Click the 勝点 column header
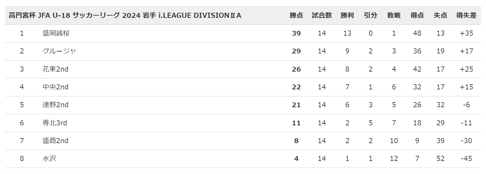Image resolution: width=486 pixels, height=174 pixels. coord(296,15)
